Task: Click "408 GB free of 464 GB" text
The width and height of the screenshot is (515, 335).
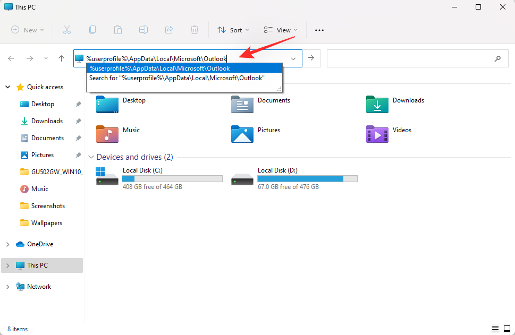Action: tap(153, 187)
